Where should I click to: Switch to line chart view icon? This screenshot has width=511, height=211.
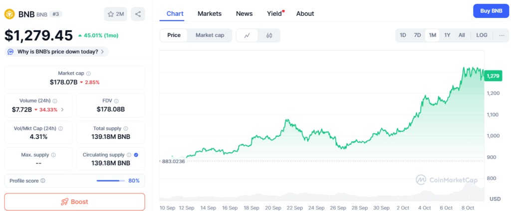(247, 35)
